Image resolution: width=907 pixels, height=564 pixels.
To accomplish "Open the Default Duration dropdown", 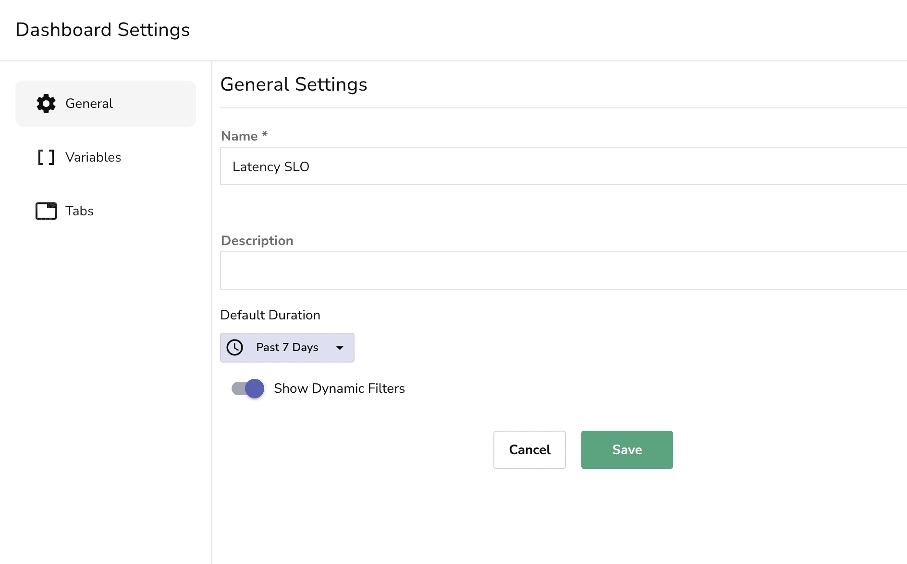I will tap(287, 347).
